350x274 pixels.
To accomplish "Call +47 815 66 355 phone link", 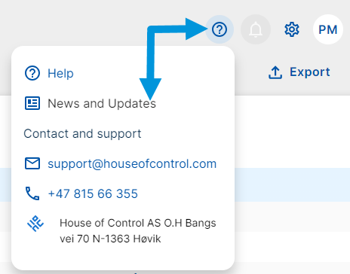I will (93, 193).
